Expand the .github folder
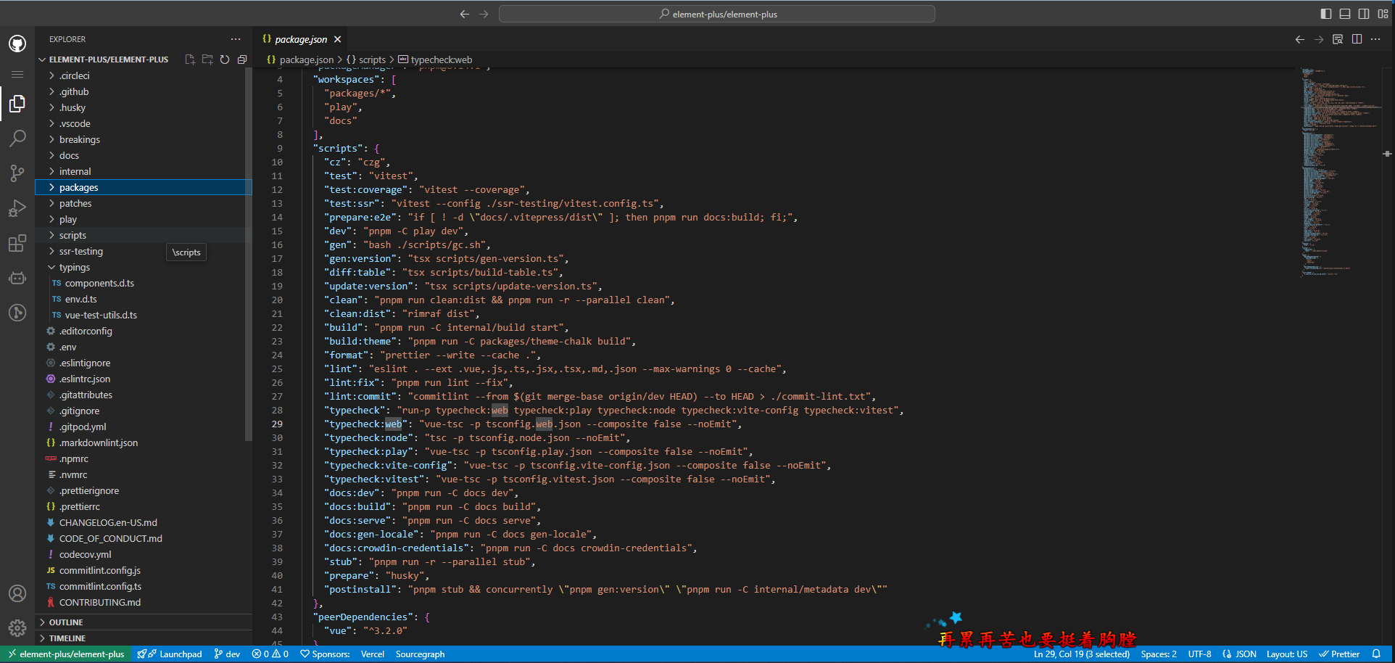The width and height of the screenshot is (1395, 663). [x=144, y=91]
